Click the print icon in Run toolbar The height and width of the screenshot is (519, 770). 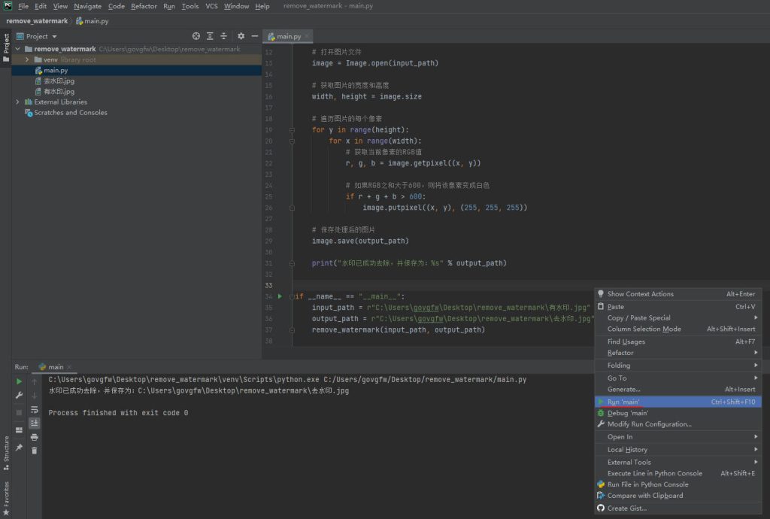[x=35, y=437]
